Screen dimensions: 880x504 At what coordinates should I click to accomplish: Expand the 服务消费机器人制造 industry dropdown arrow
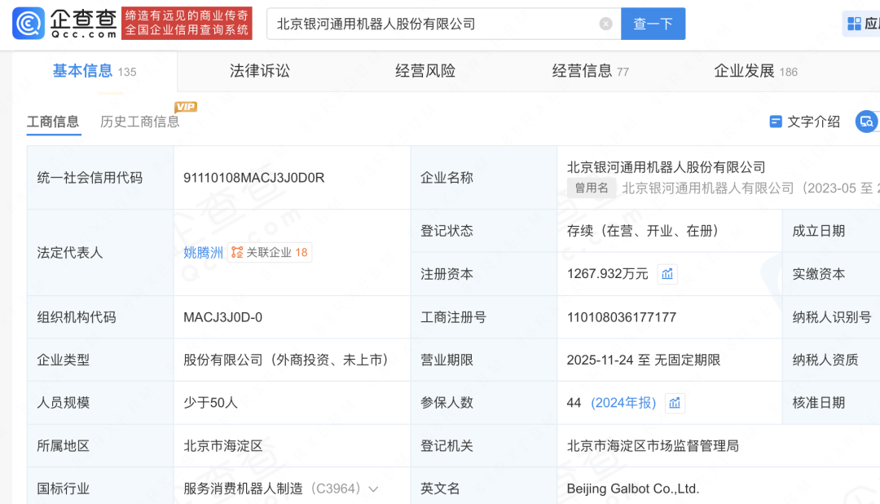[x=374, y=489]
